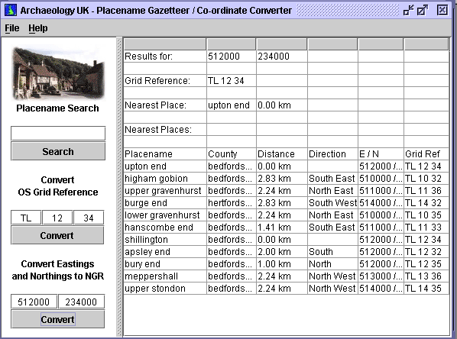Click the maximize window icon in title bar

pos(423,10)
